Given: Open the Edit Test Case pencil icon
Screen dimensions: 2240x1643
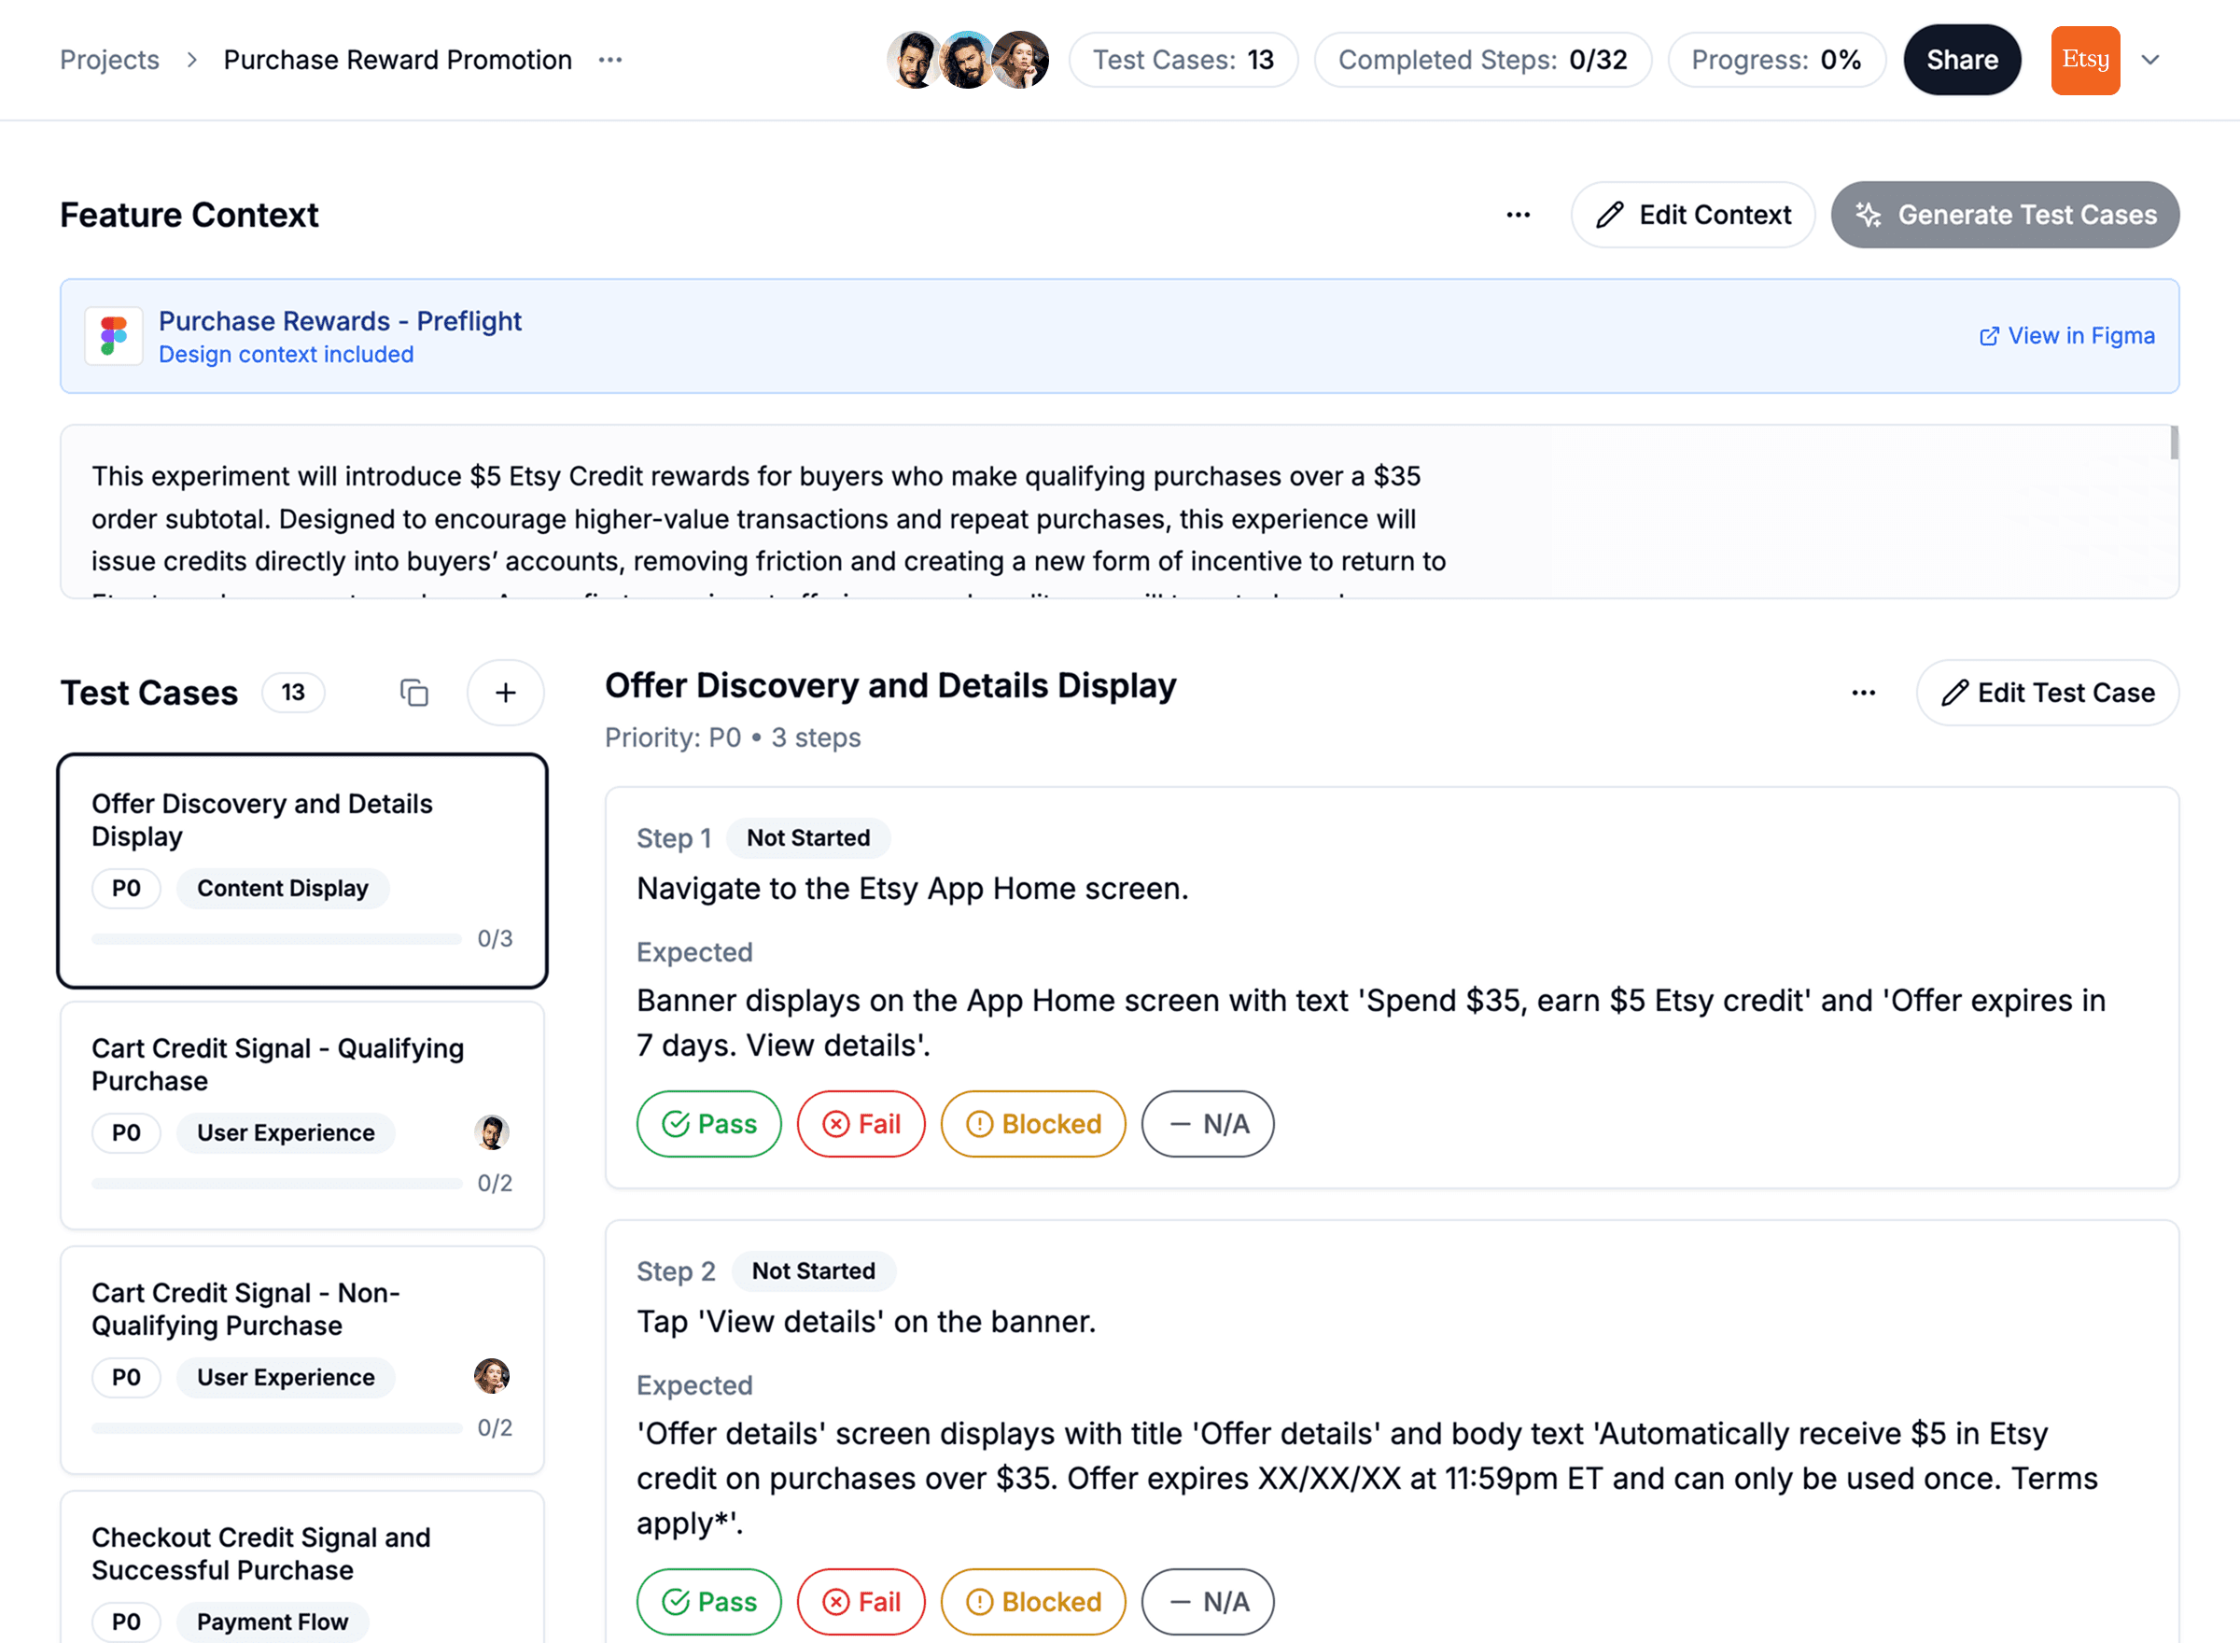Looking at the screenshot, I should pos(1954,693).
